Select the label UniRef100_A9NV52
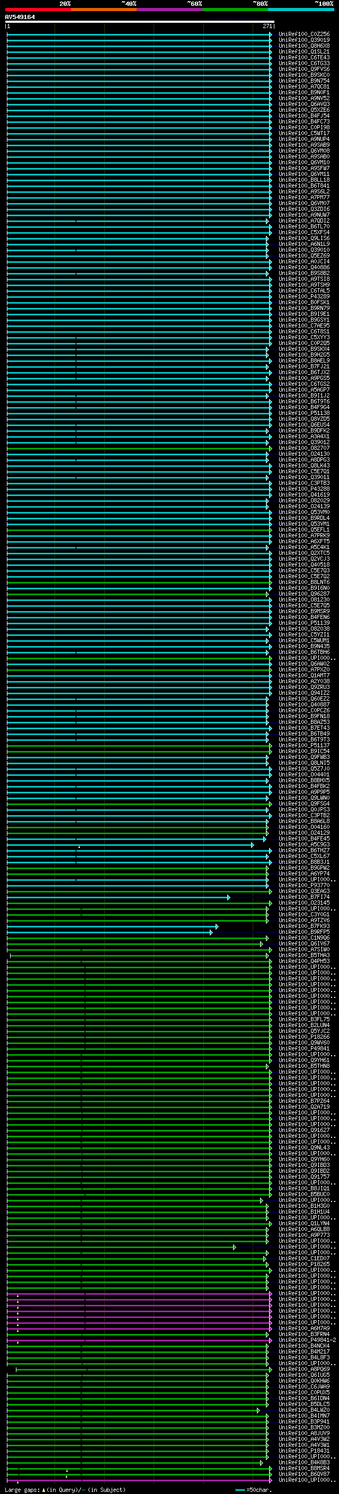339x1494 pixels. point(304,98)
